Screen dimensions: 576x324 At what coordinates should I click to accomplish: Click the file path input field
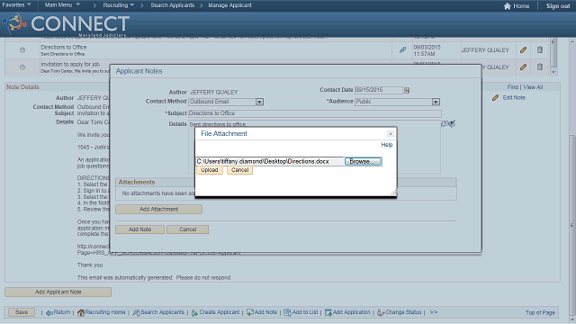pos(270,162)
